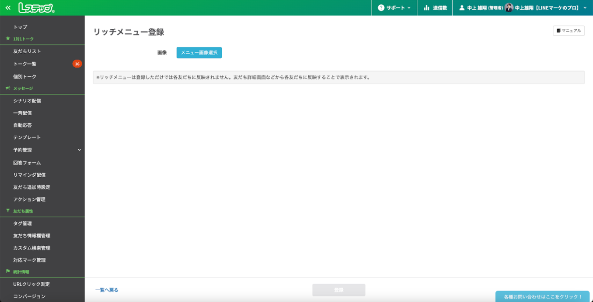Collapse the sidebar with the « icon
This screenshot has height=302, width=593.
tap(7, 7)
